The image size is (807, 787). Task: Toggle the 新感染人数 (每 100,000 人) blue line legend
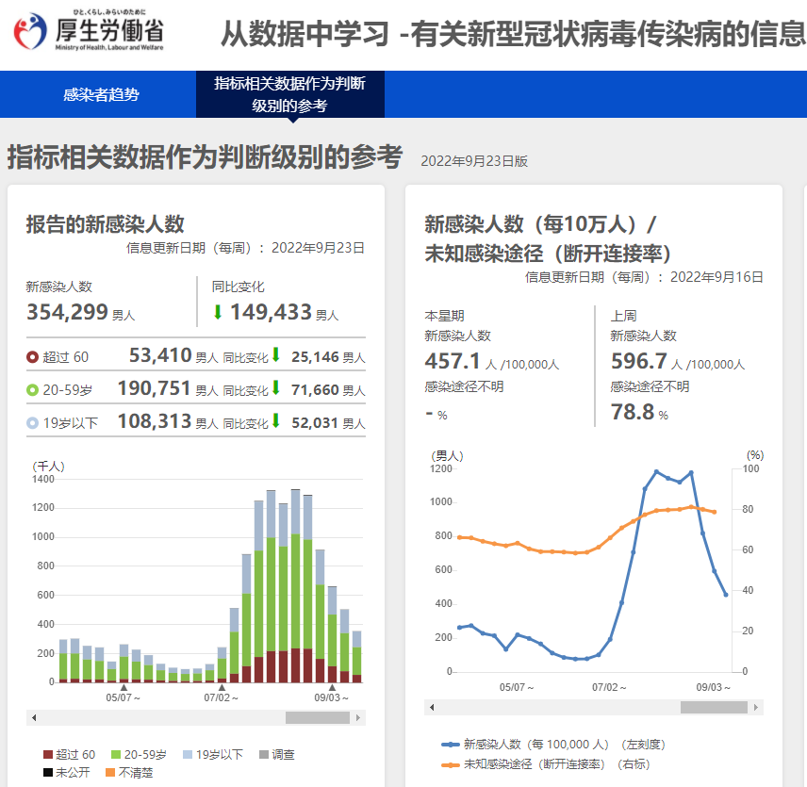tap(553, 745)
